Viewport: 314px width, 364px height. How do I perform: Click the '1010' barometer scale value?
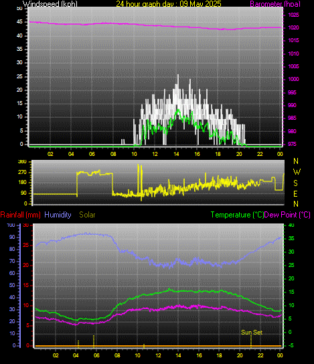click(293, 54)
